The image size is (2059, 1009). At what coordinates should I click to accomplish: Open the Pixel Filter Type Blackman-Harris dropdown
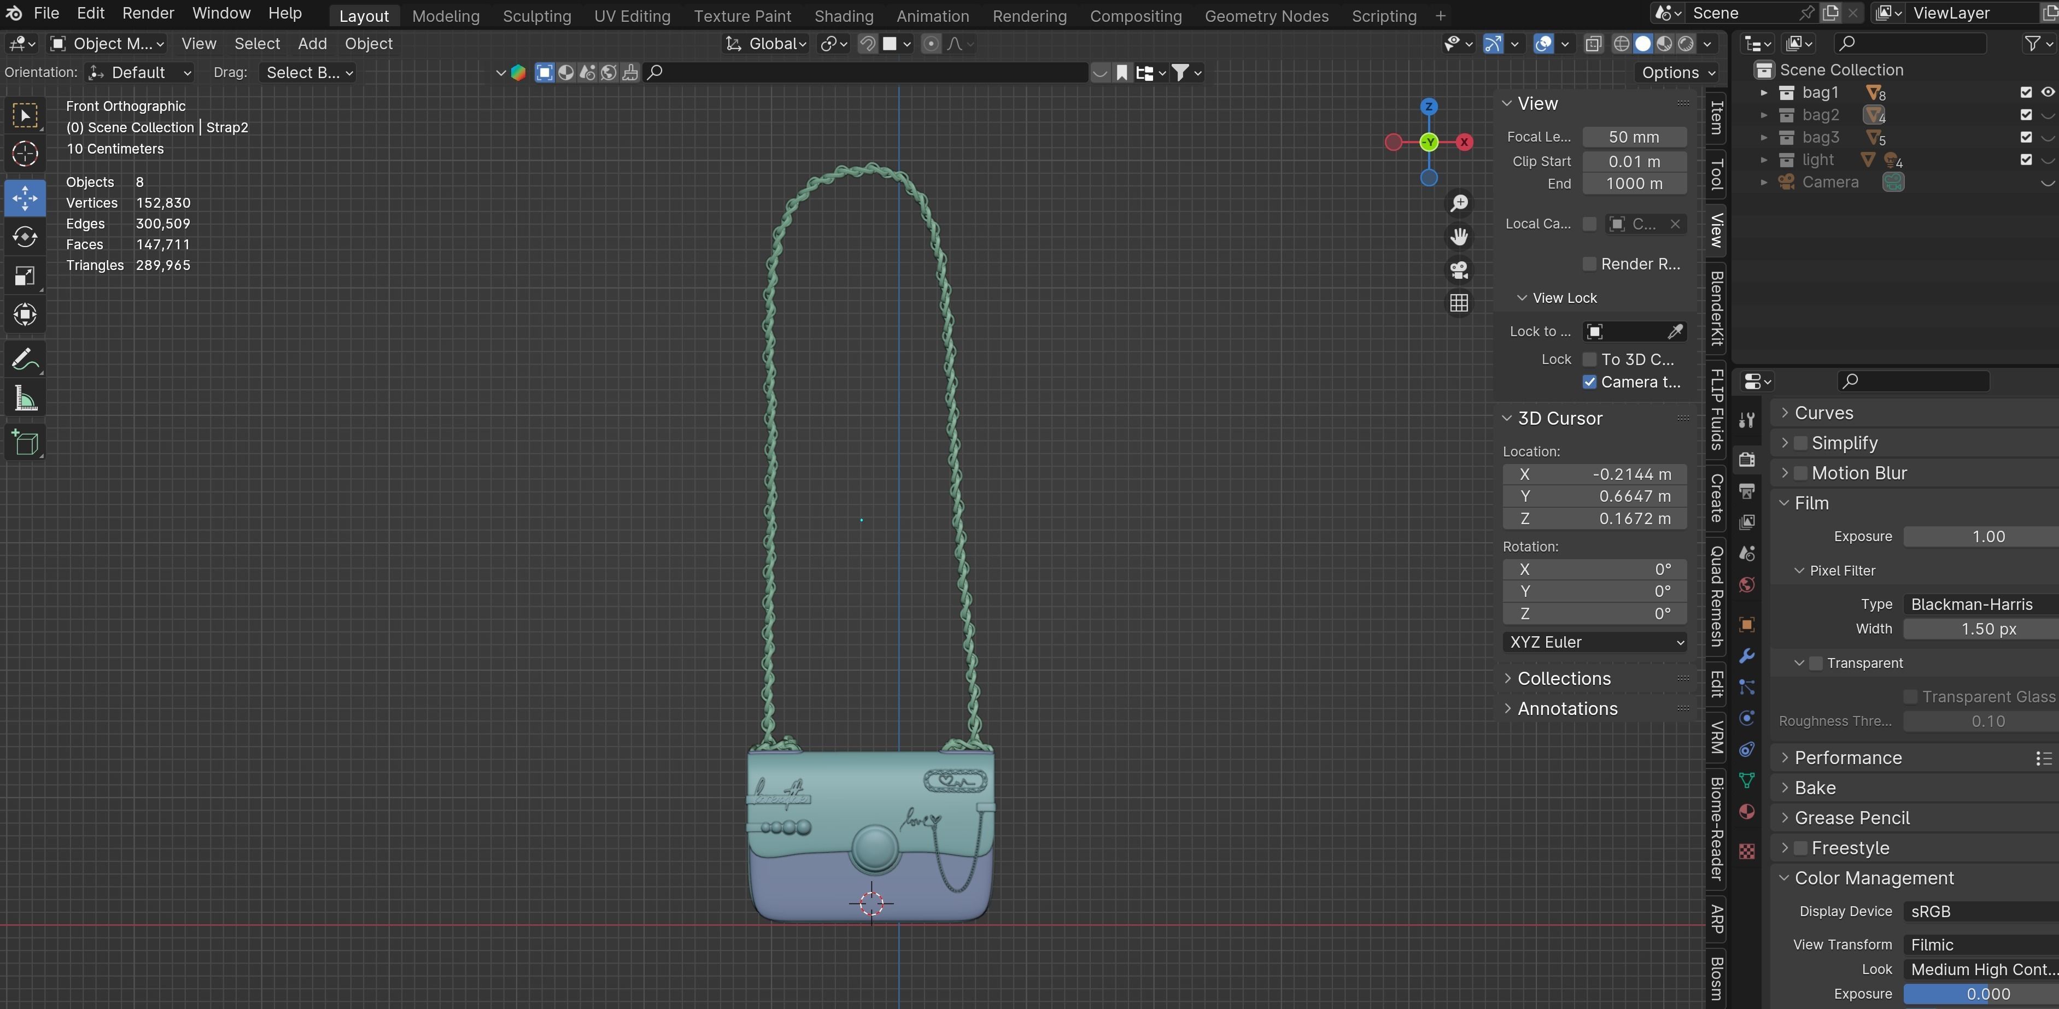(x=1981, y=605)
